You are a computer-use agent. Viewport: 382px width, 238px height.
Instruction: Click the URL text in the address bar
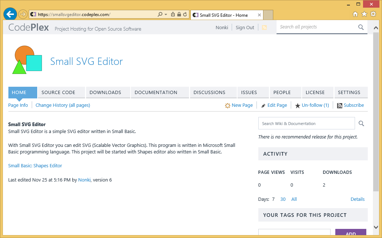(74, 14)
